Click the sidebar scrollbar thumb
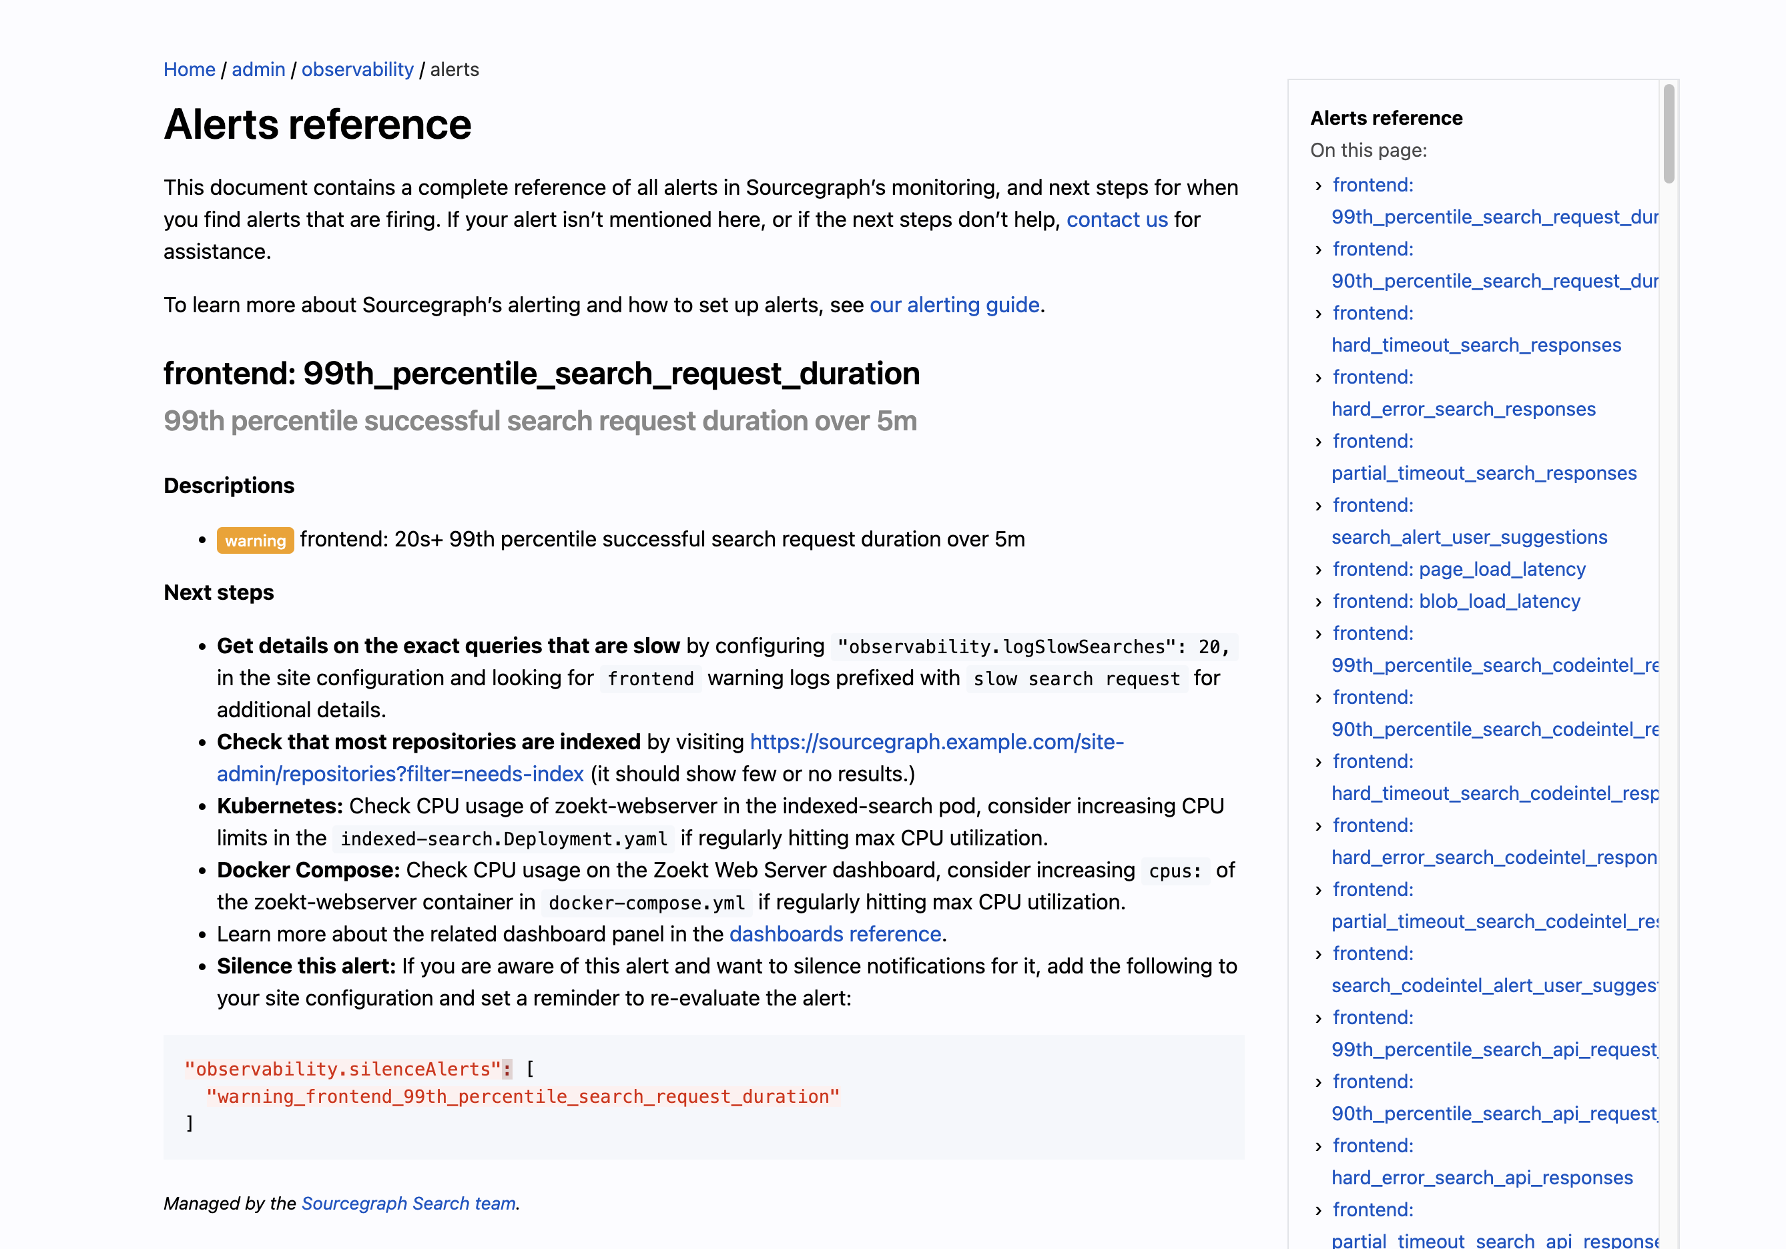 pos(1669,133)
